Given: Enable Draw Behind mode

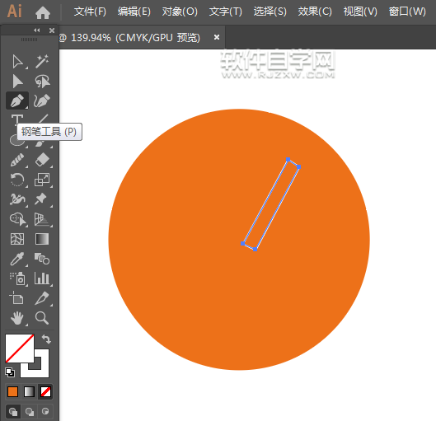Looking at the screenshot, I should pos(30,411).
